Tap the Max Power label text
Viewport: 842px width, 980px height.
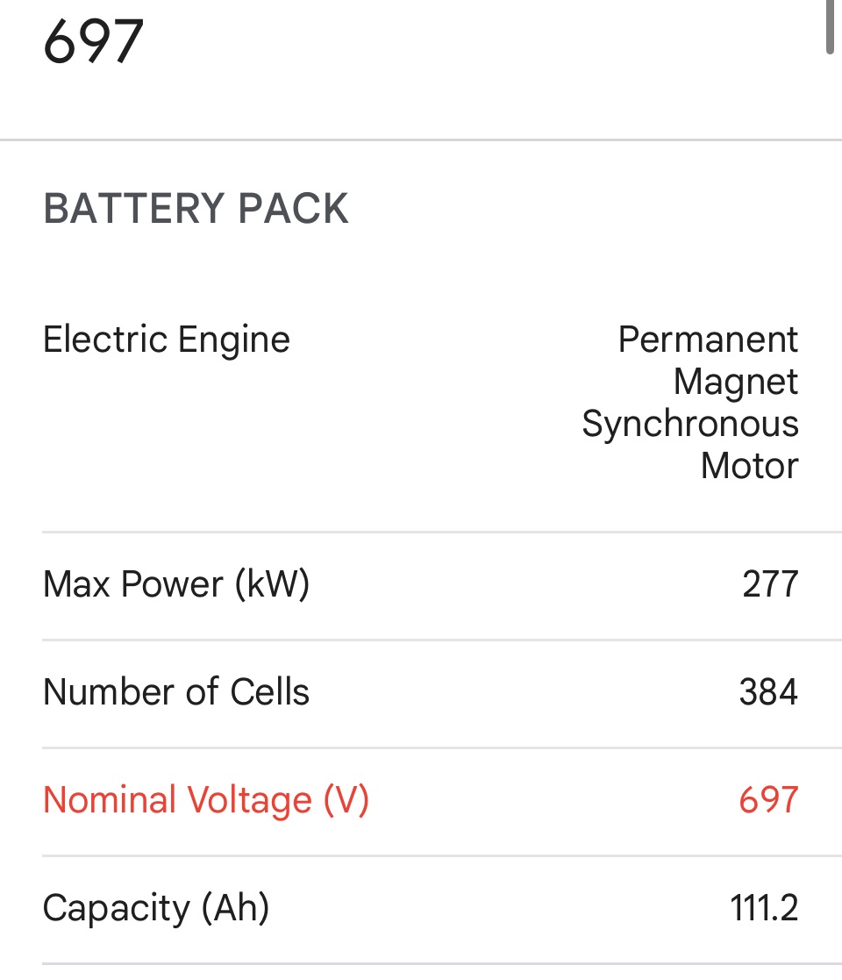[x=133, y=584]
